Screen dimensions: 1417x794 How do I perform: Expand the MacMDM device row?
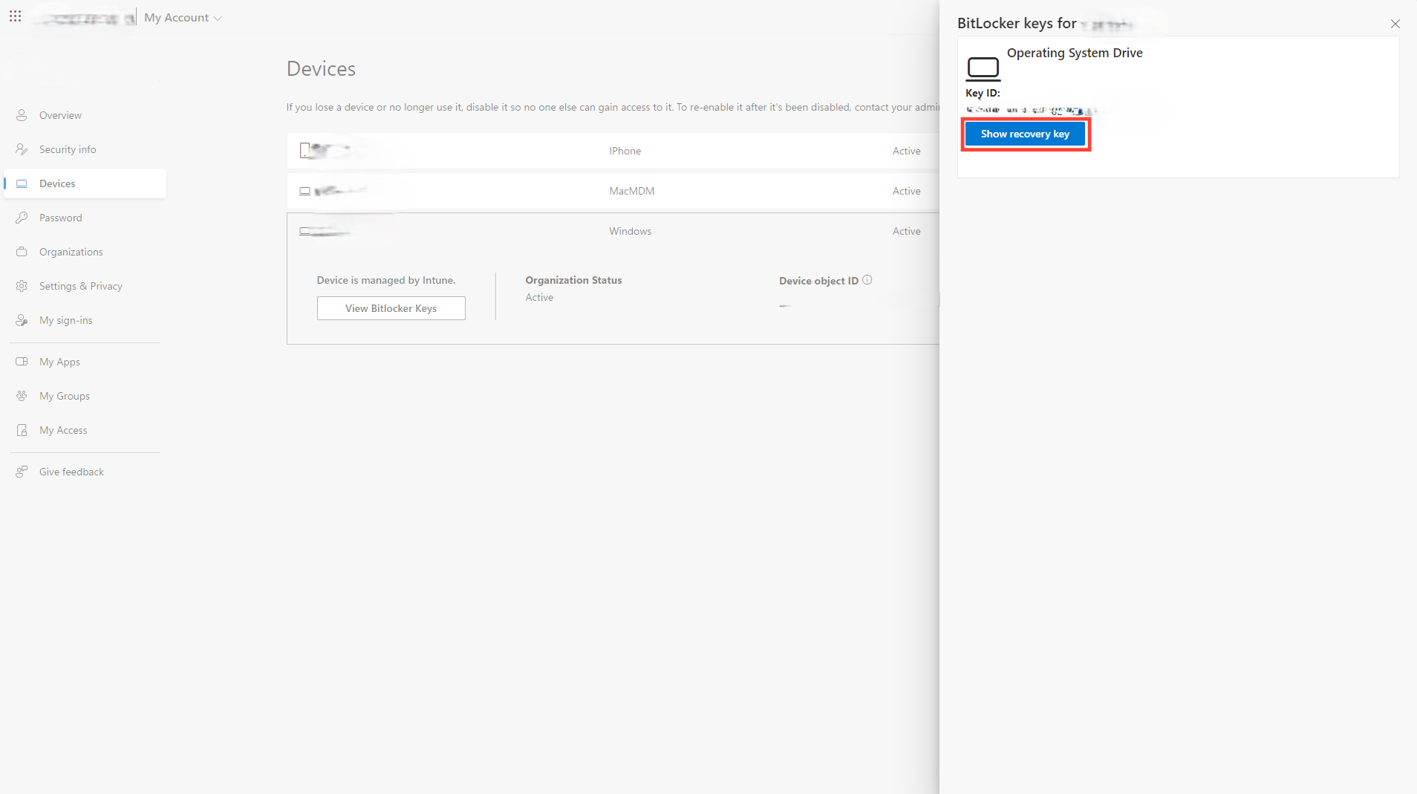(613, 191)
